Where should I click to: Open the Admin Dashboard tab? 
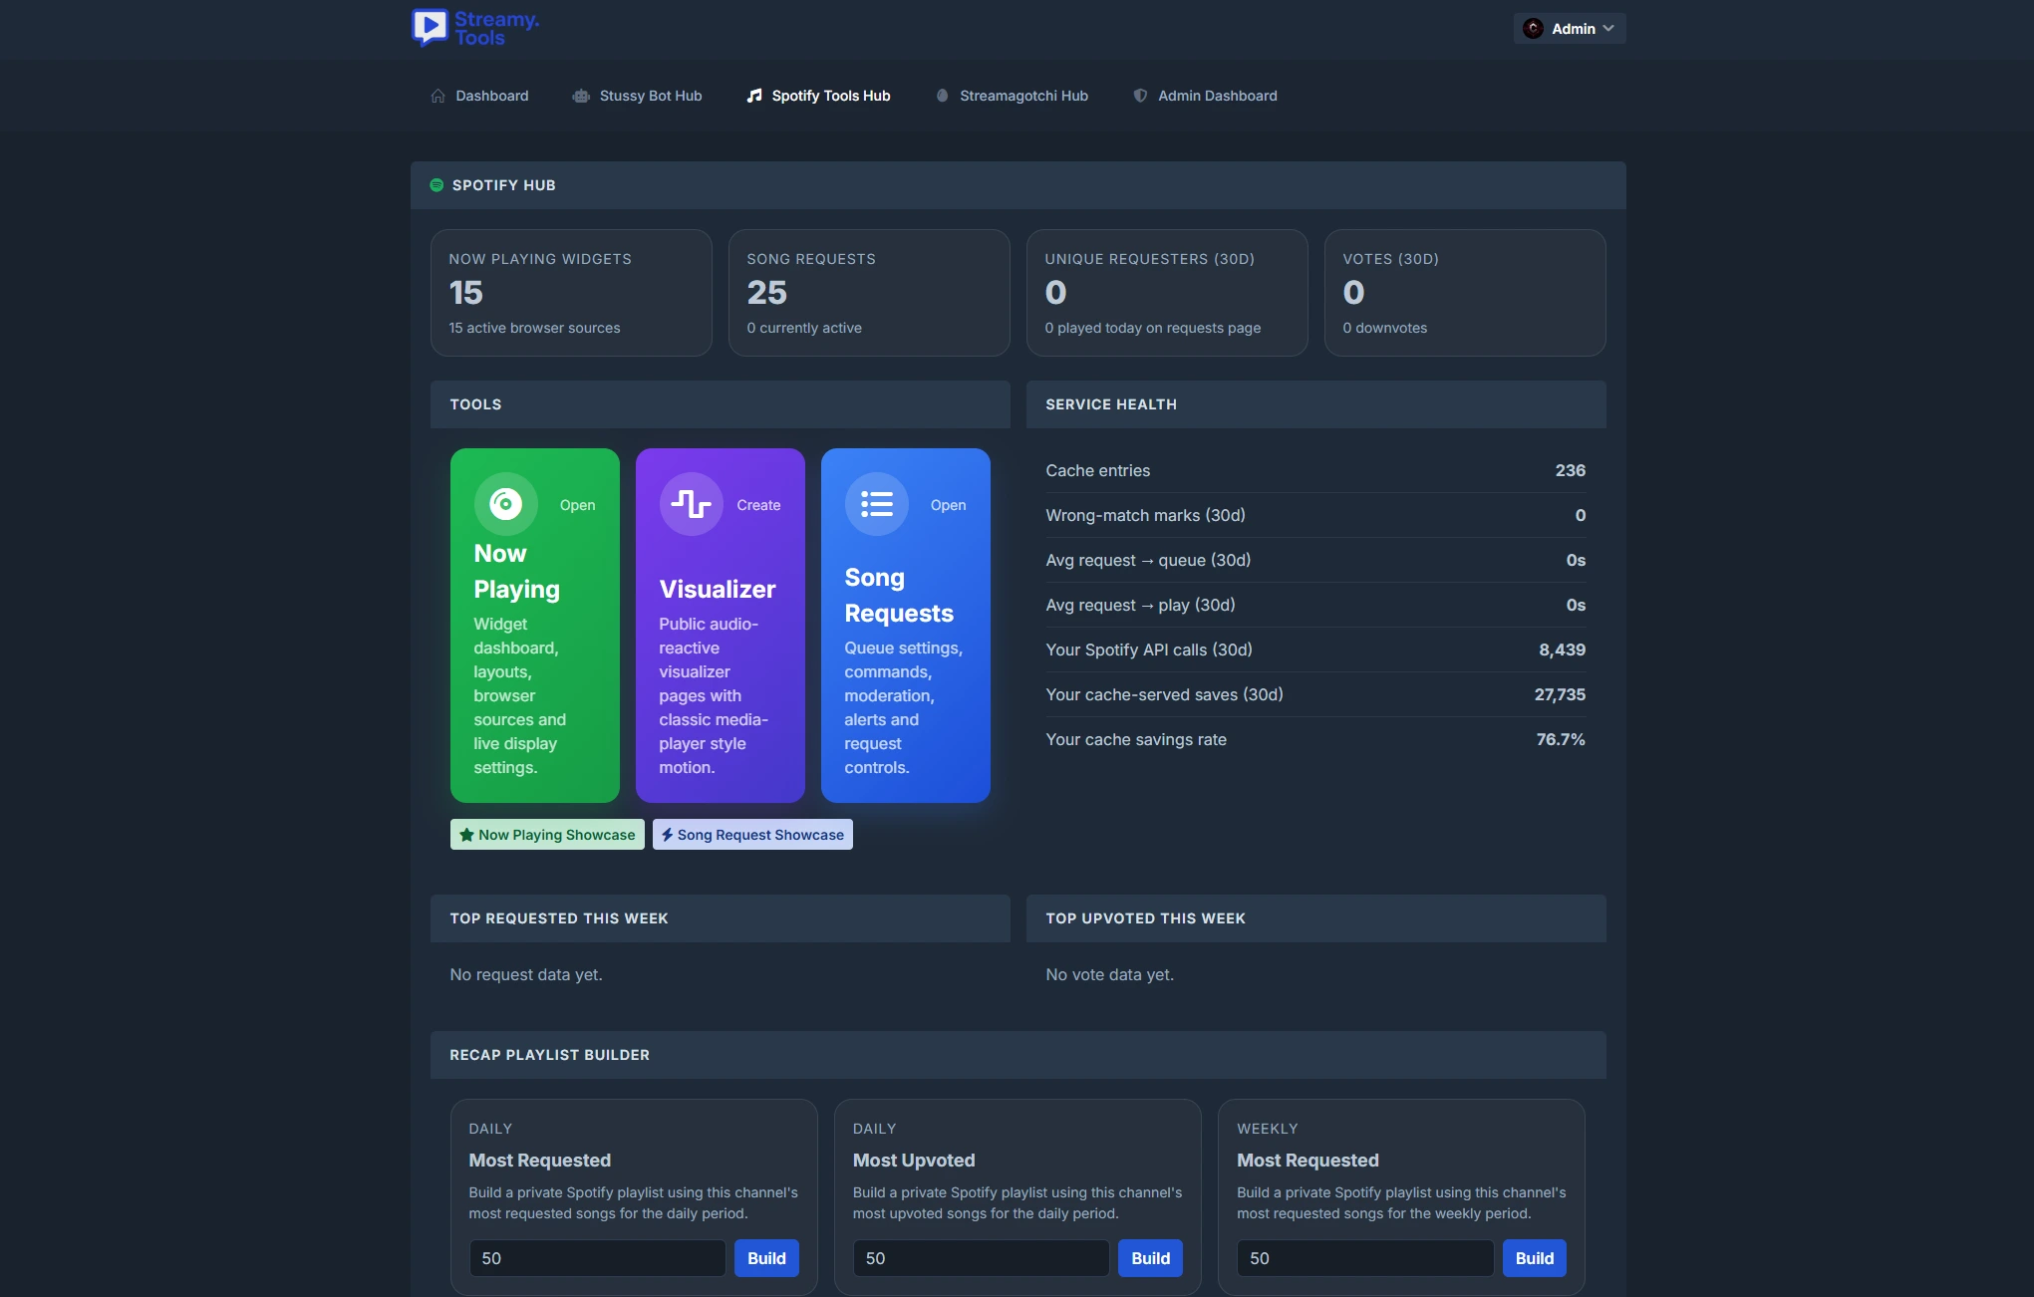(x=1205, y=96)
